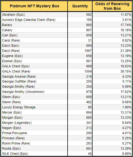The height and width of the screenshot is (157, 133).
Task: Select the Luxury Energy Storage cell
Action: tap(34, 107)
